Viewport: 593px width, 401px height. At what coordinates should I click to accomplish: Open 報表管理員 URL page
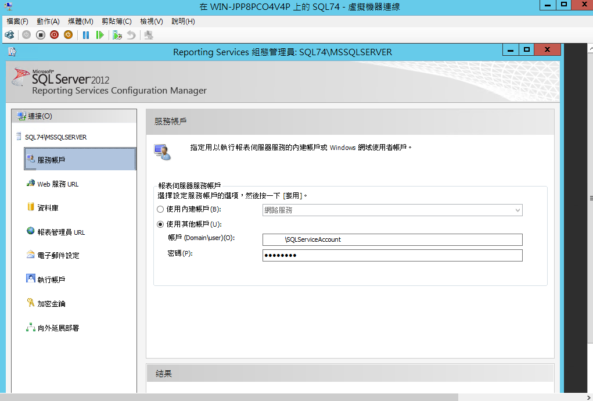tap(61, 232)
